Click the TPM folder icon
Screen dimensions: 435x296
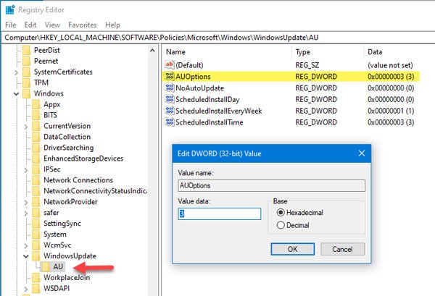pos(26,83)
